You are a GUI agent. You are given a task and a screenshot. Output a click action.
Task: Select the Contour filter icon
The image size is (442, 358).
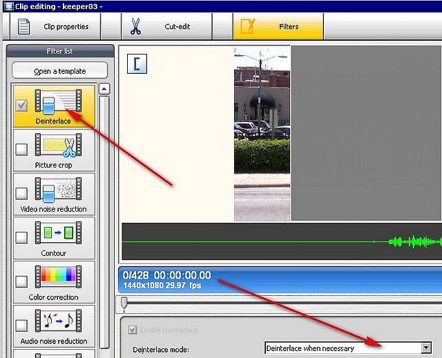[58, 232]
